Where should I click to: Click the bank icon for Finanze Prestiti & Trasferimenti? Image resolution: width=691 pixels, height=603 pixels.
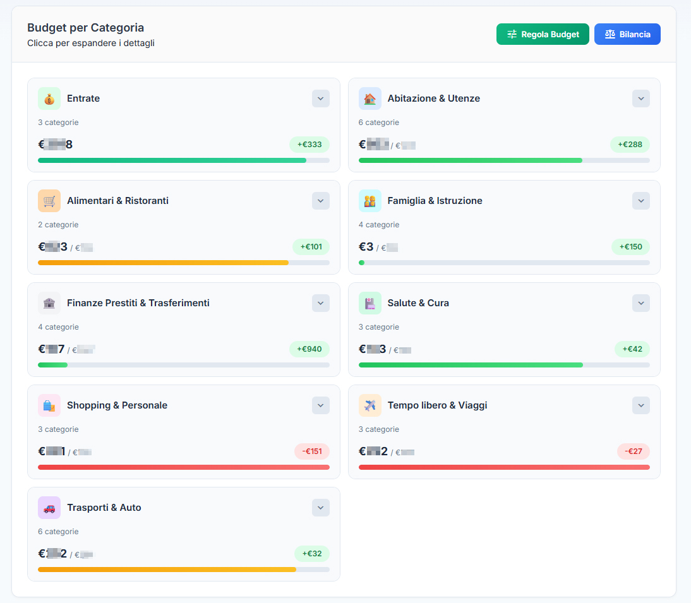49,303
